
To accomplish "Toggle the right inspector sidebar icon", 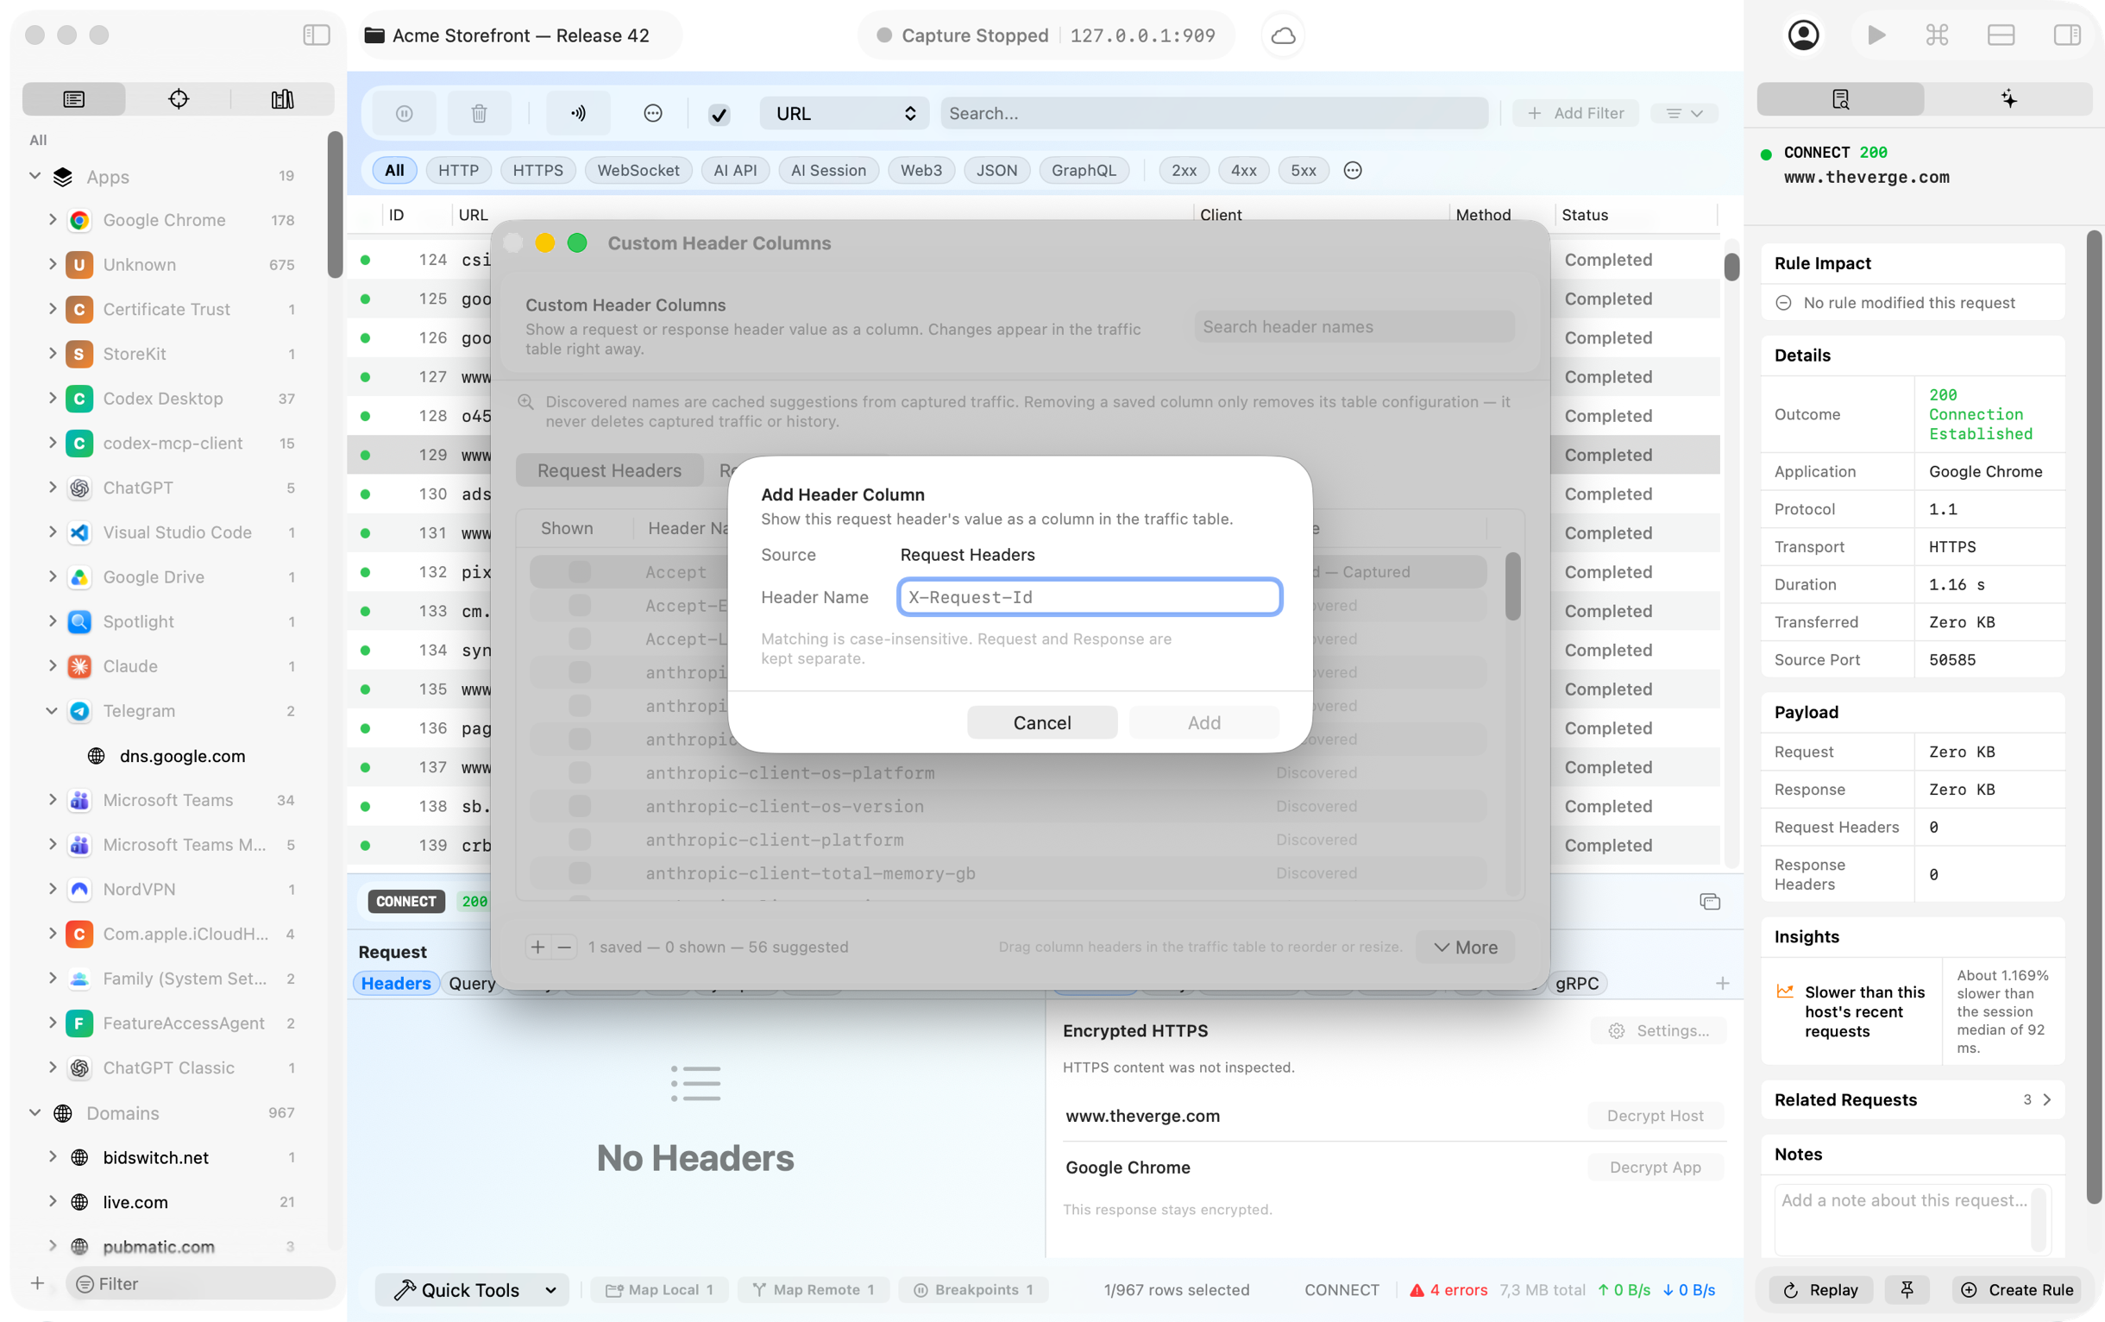I will 2067,35.
